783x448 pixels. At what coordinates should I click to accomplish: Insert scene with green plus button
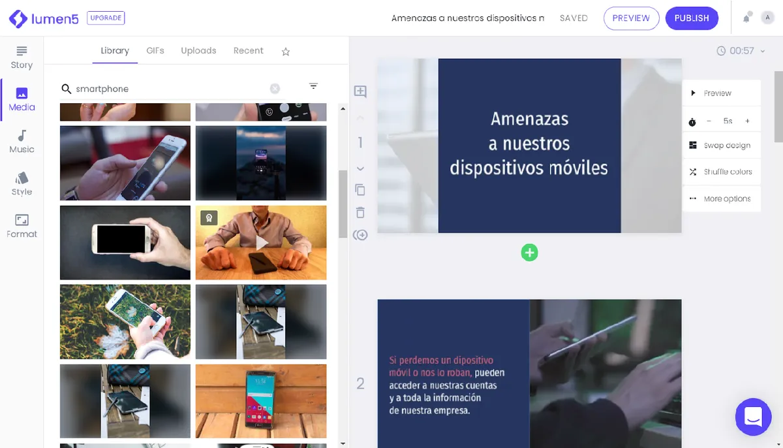529,252
